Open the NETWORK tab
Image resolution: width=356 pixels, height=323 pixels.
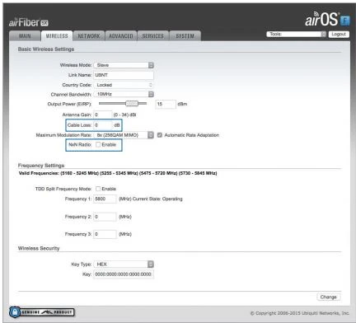coord(89,36)
